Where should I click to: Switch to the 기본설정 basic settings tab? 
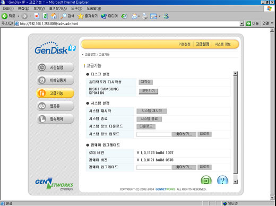click(185, 44)
